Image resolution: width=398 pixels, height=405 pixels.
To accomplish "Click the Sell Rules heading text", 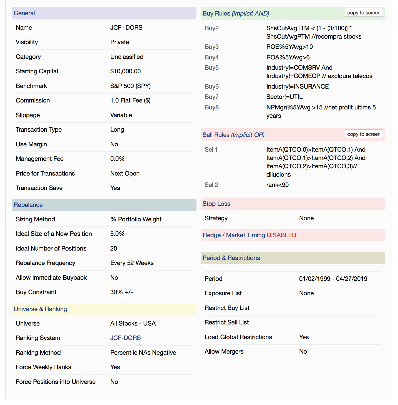I will [x=233, y=135].
